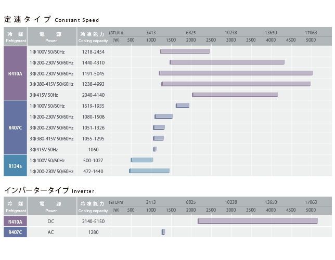Click the Power header in Constant Speed table
Viewport: 335px width, 260px height.
(51, 36)
